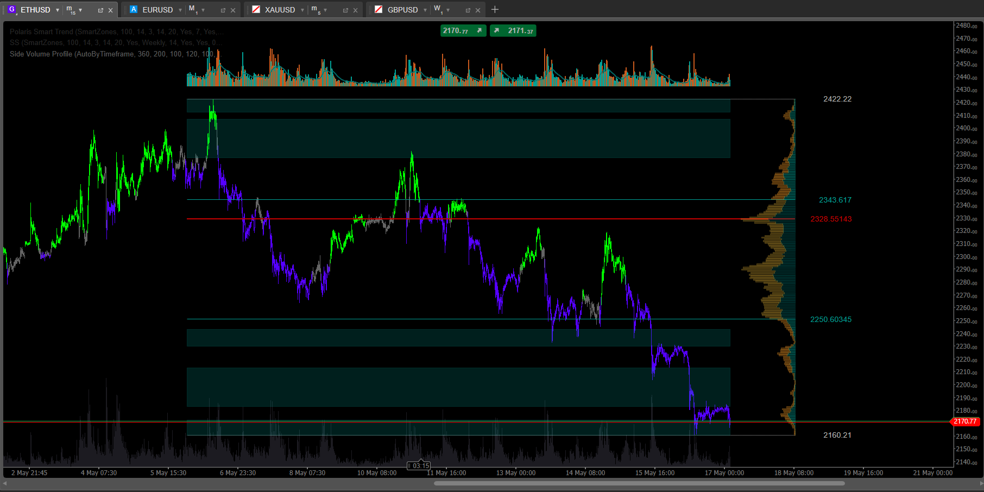
Task: Click the 2171.37 buy price button
Action: [x=513, y=31]
